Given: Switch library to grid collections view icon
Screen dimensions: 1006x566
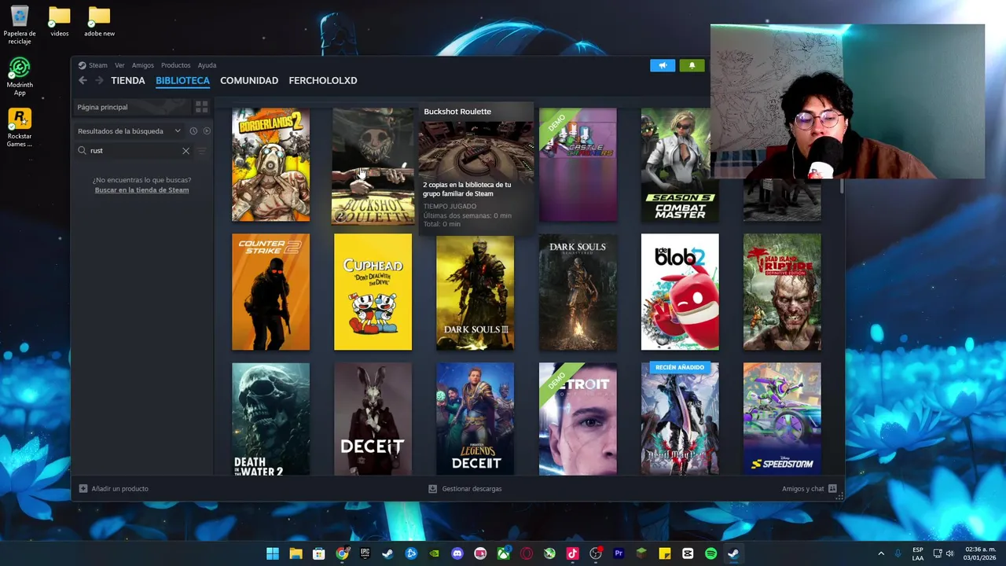Looking at the screenshot, I should [x=201, y=107].
